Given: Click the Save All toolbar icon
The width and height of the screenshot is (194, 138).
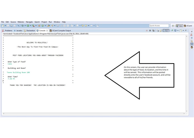Looking at the screenshot, I should point(11,26).
